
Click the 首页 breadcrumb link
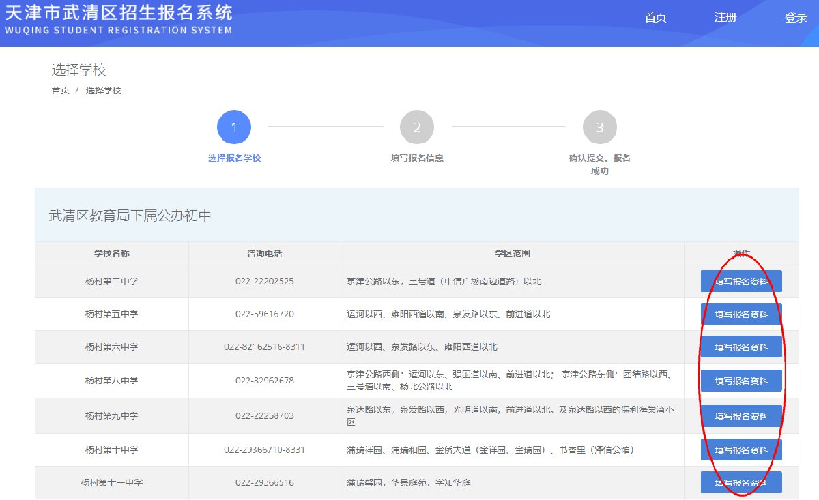(x=61, y=91)
